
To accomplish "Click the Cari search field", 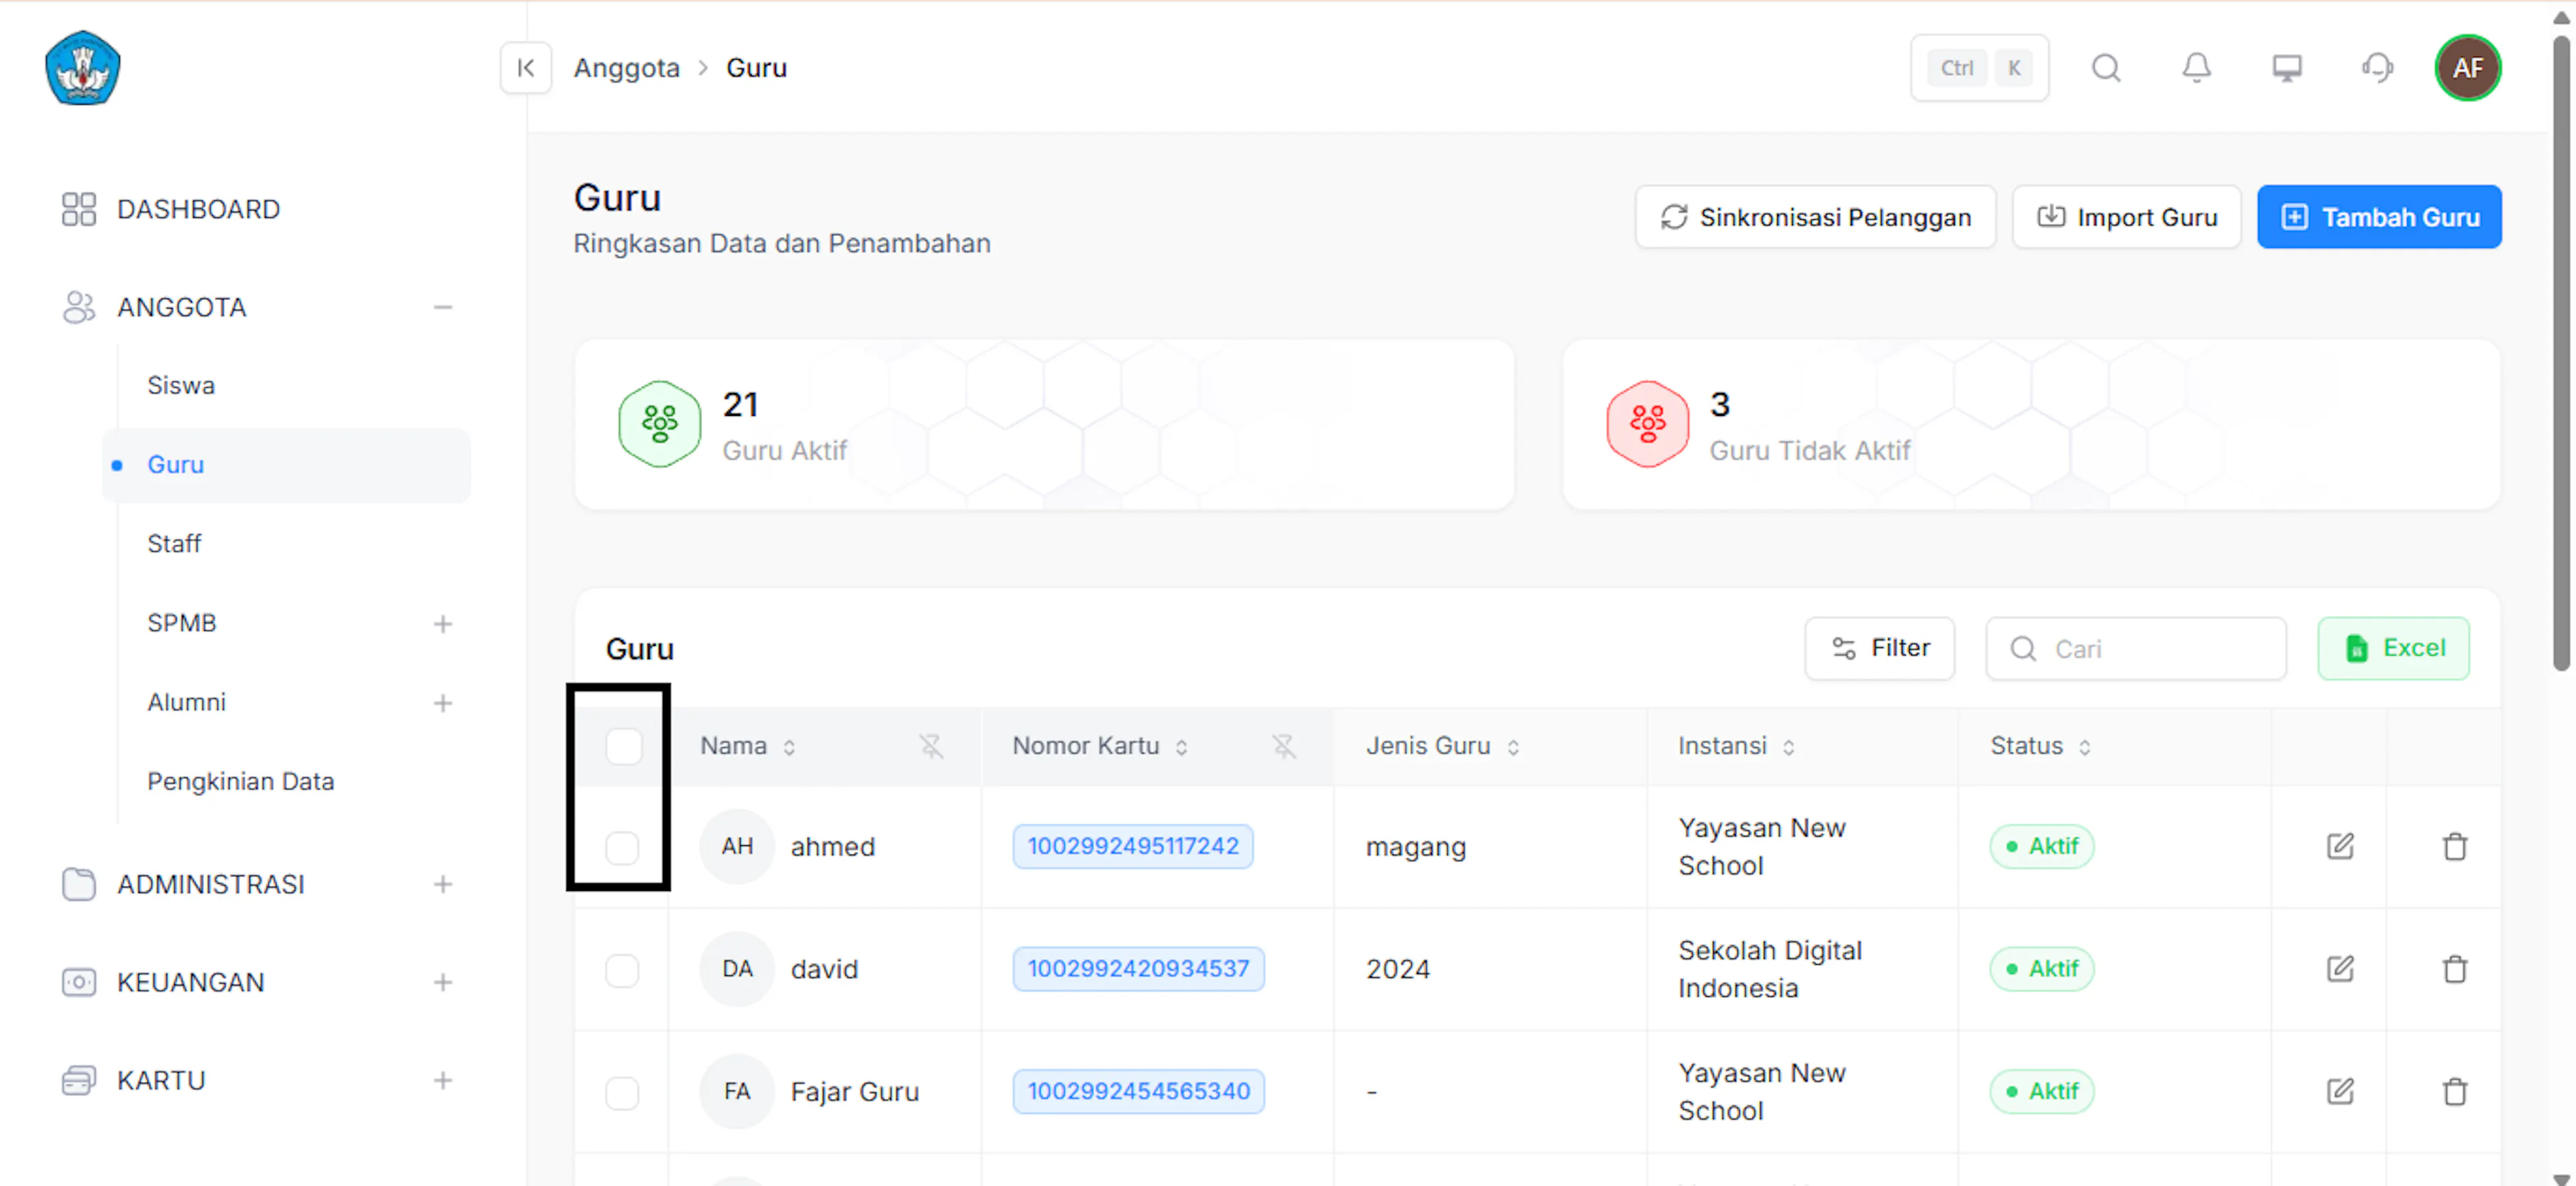I will pyautogui.click(x=2135, y=649).
